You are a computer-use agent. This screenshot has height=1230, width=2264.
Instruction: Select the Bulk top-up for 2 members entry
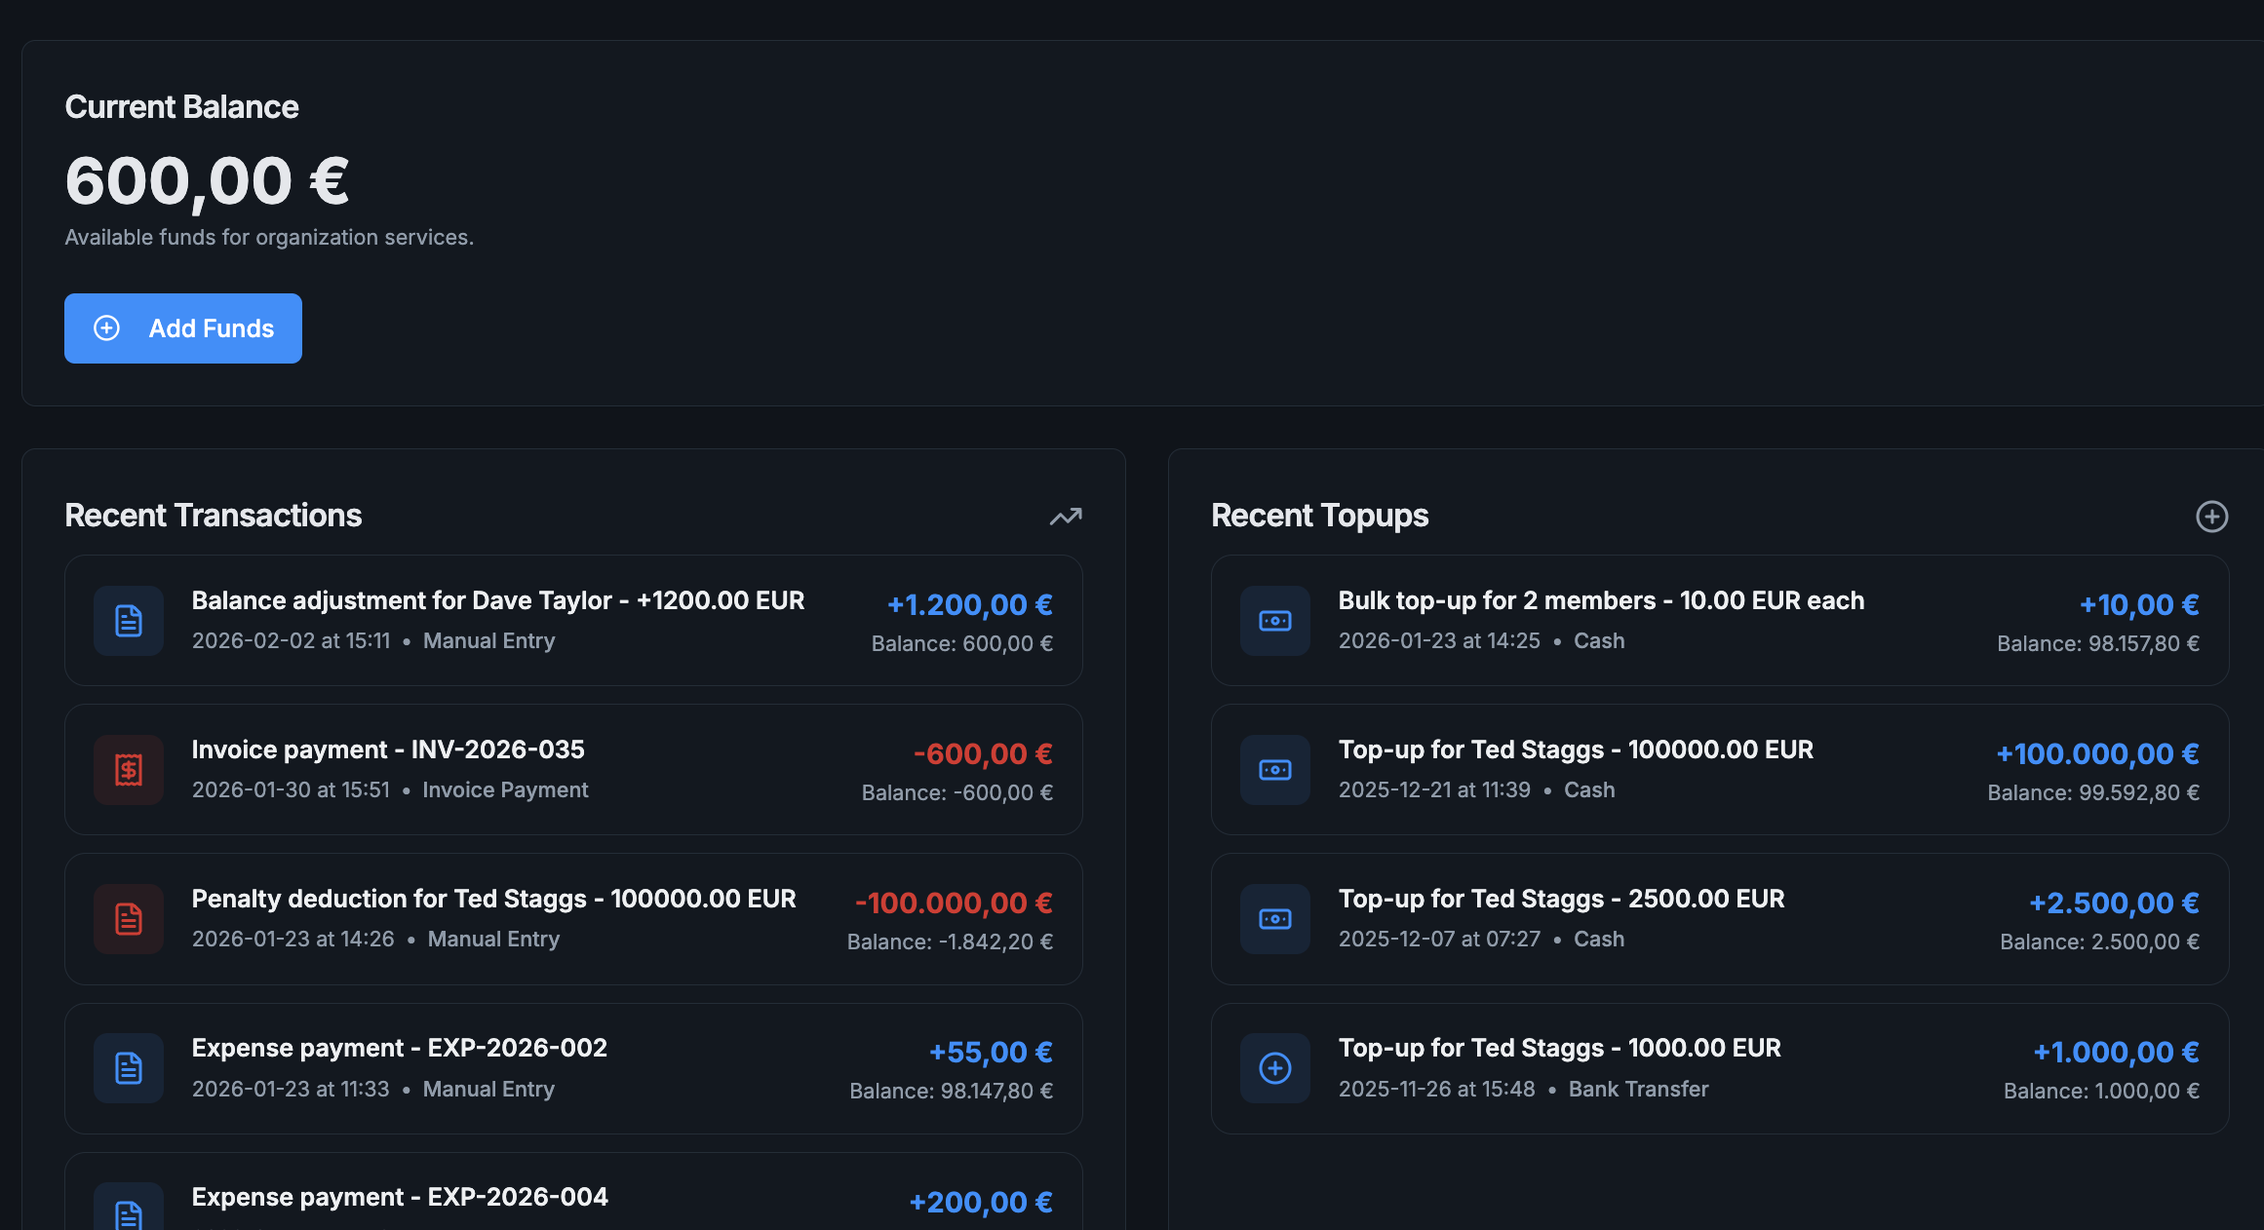(1601, 601)
